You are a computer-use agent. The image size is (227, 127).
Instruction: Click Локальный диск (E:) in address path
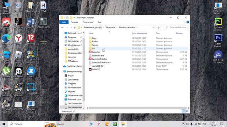click(x=93, y=28)
